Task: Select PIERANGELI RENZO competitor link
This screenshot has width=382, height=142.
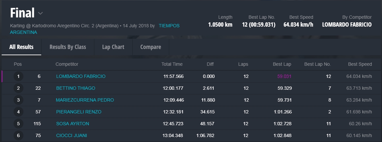Action: [79, 112]
